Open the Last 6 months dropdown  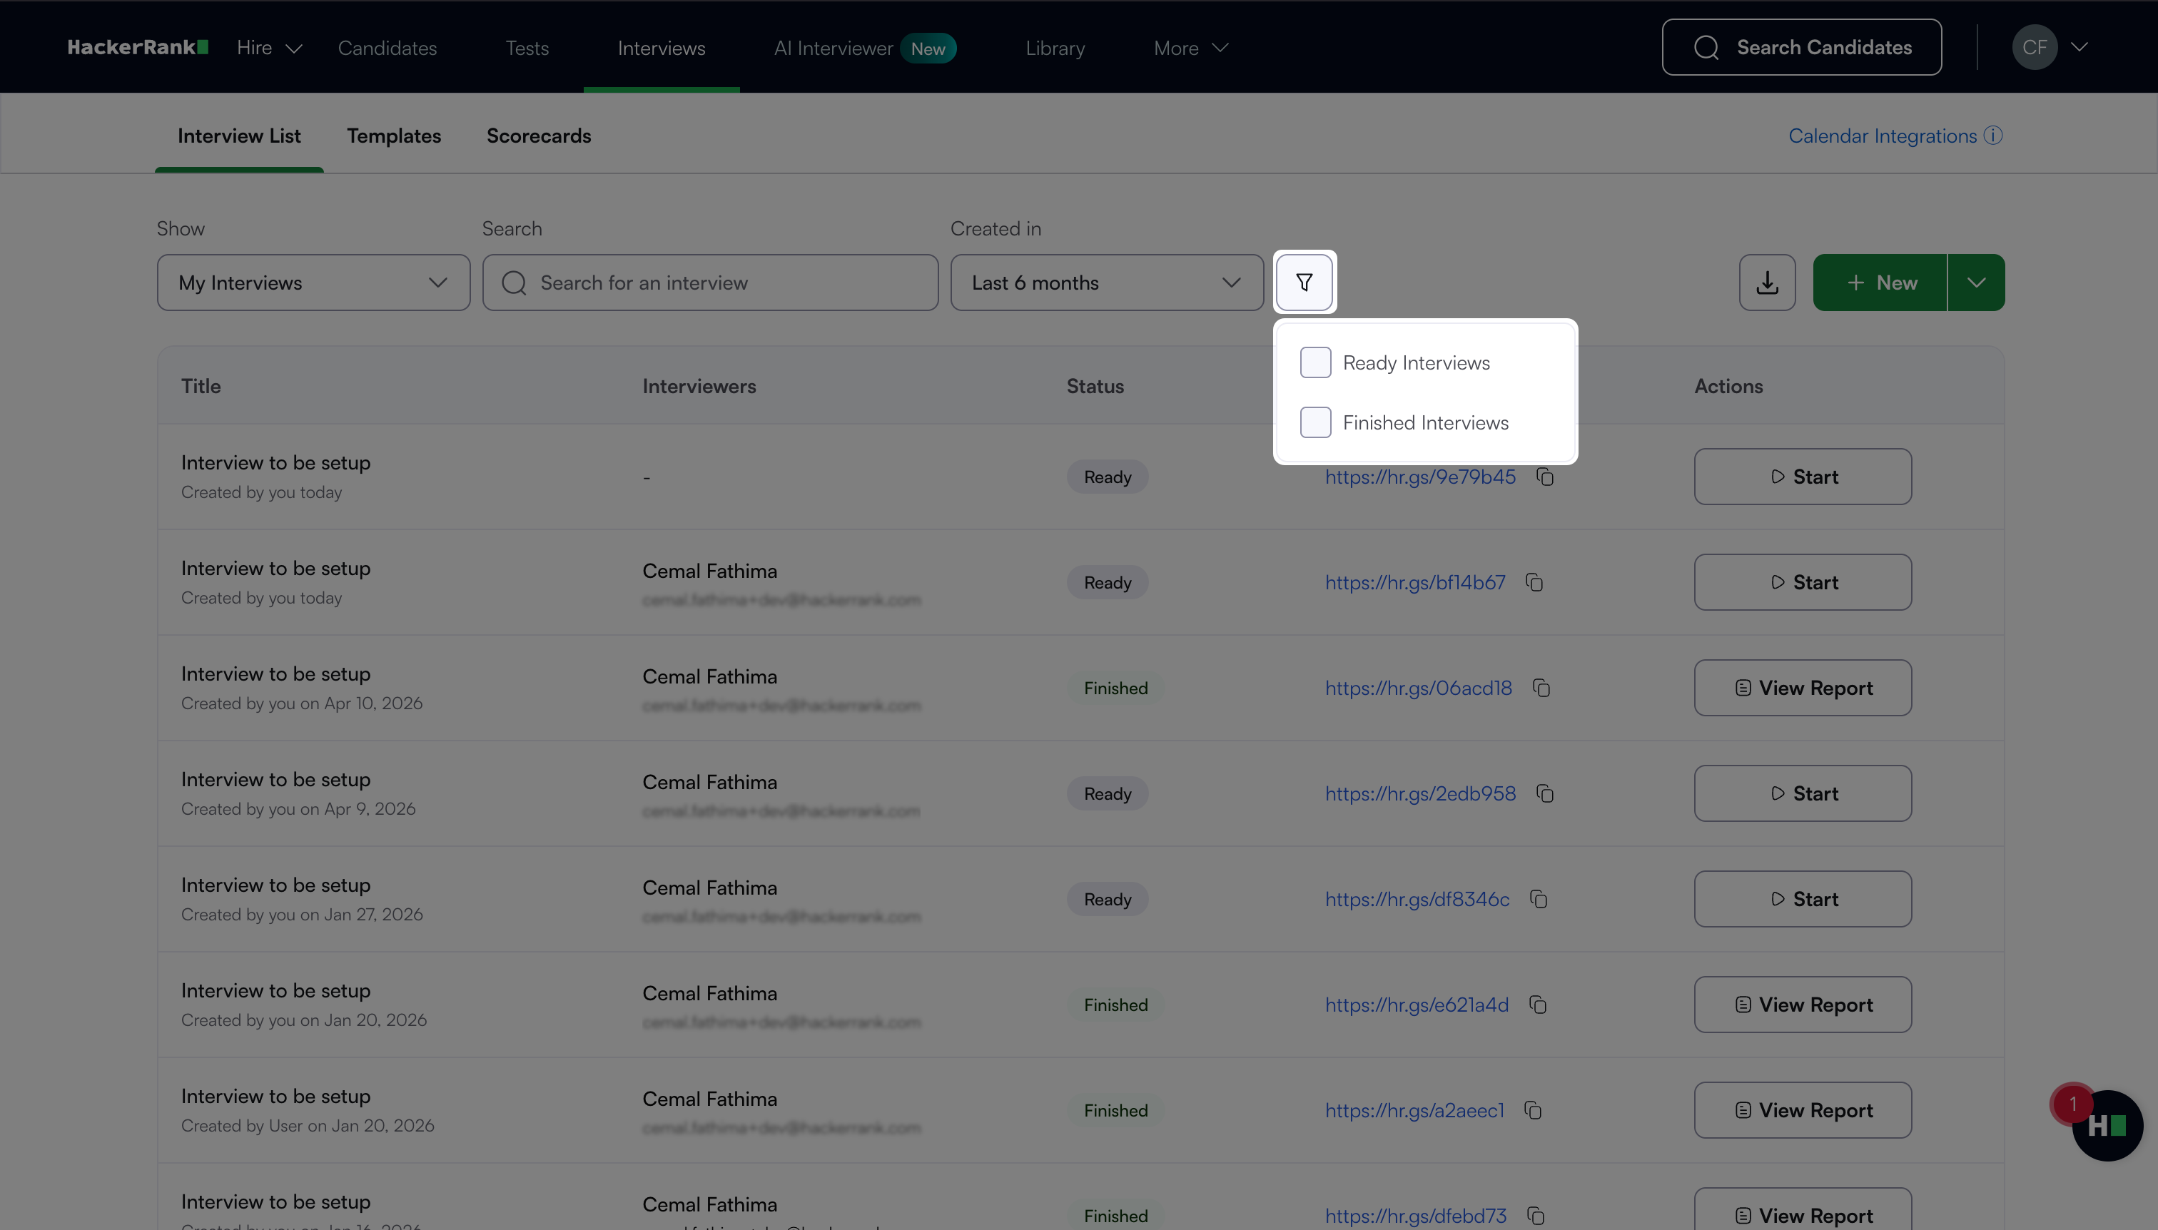[1106, 282]
